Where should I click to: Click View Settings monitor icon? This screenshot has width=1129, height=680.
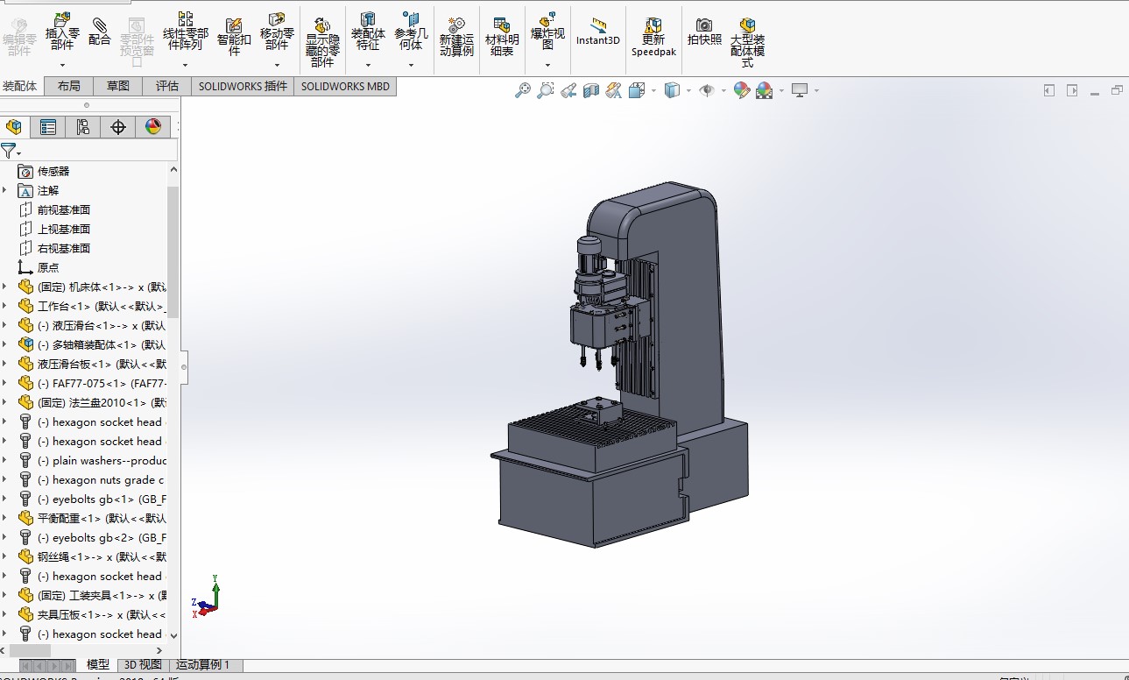[799, 90]
